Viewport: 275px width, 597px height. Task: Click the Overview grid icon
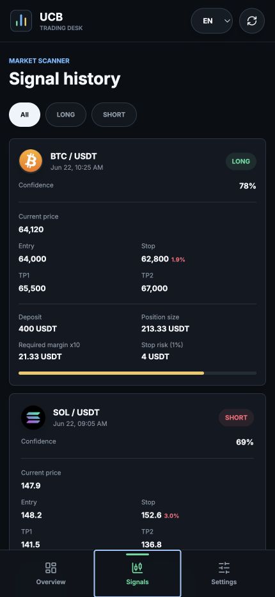[x=51, y=568]
